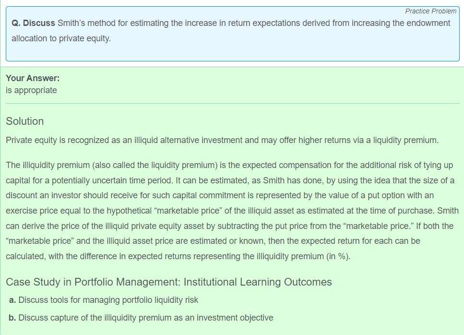Click learning outcome a. on liquidity risk tools

tap(104, 300)
